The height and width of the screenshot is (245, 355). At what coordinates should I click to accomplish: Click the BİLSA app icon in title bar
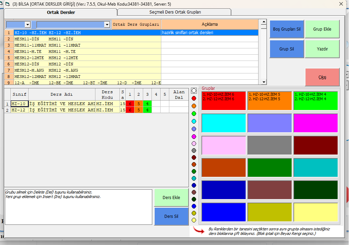7,4
